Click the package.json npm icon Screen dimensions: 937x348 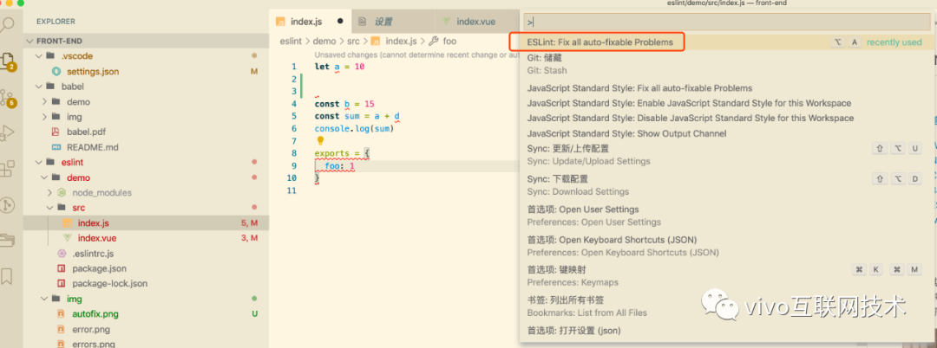(x=62, y=268)
